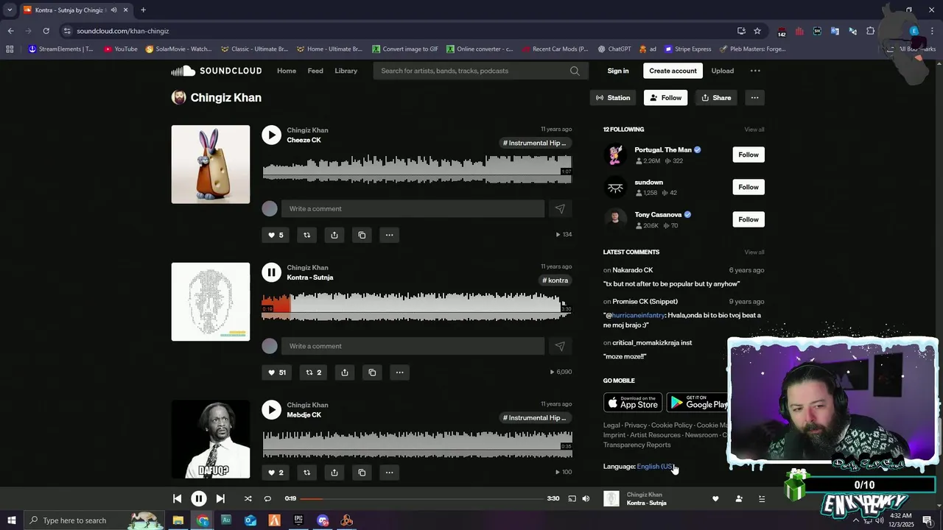Follow Chingiz Khan profile

(665, 97)
